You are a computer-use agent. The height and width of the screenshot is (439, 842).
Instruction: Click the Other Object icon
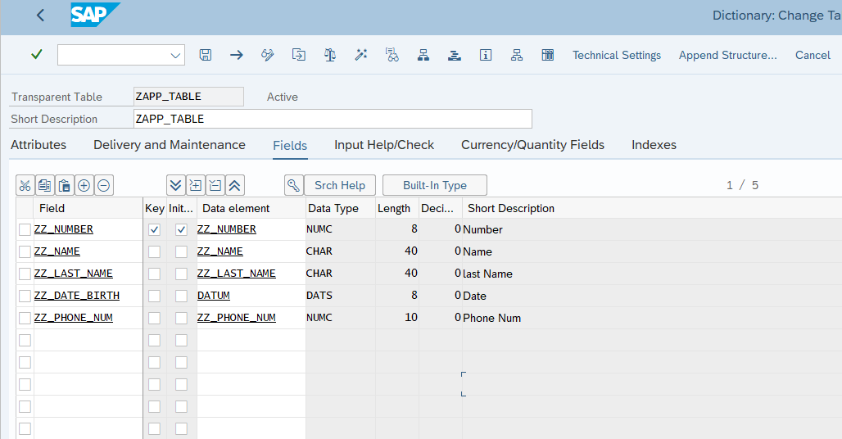[299, 55]
